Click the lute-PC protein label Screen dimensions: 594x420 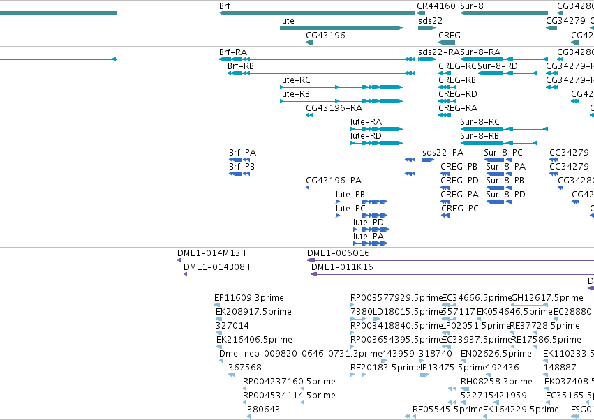[350, 209]
